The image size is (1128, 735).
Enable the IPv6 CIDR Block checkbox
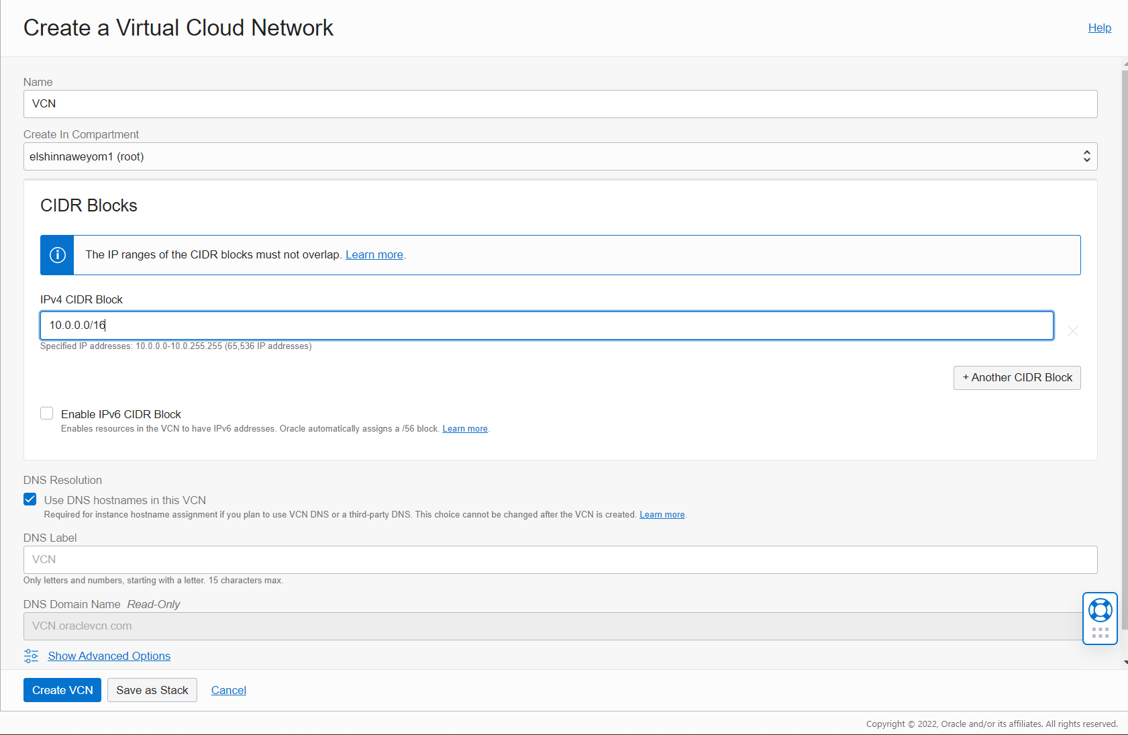(47, 413)
